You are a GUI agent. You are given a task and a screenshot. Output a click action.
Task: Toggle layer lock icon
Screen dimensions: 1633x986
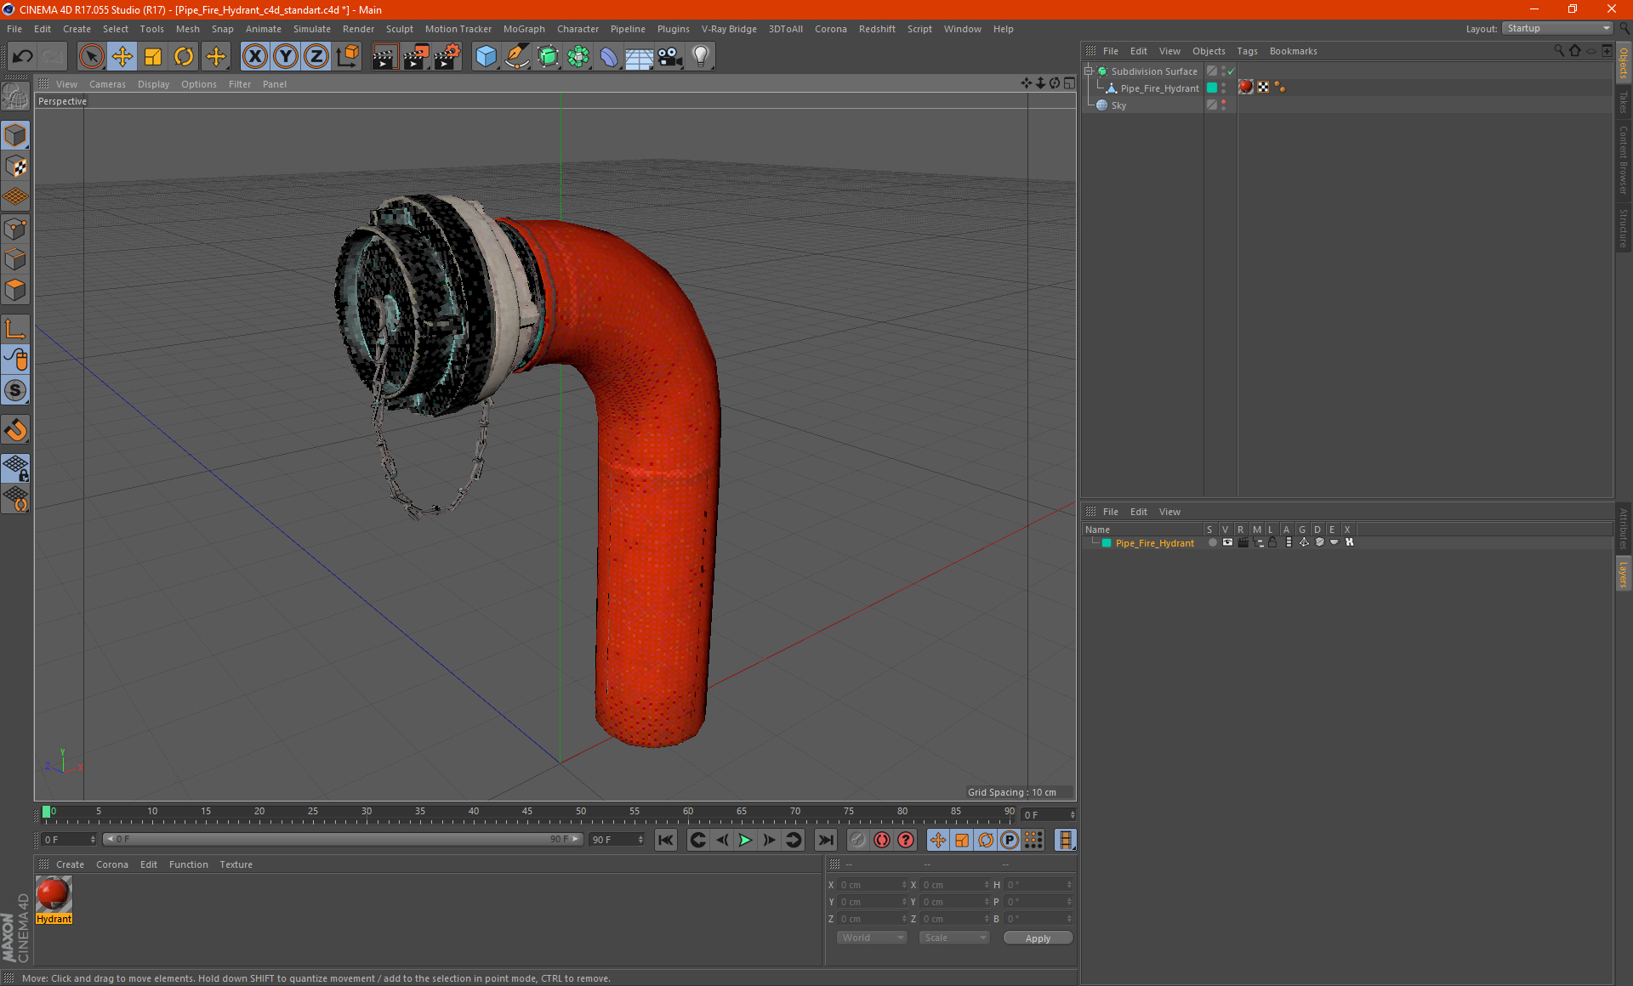point(1272,542)
